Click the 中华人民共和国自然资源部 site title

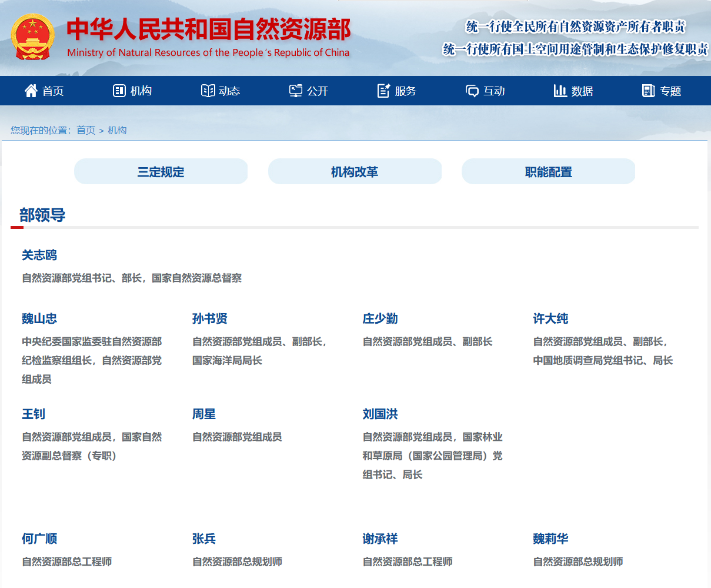pos(209,29)
